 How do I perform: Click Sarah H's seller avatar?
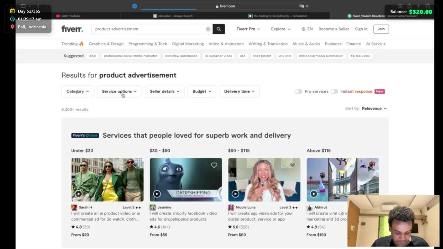click(x=74, y=207)
